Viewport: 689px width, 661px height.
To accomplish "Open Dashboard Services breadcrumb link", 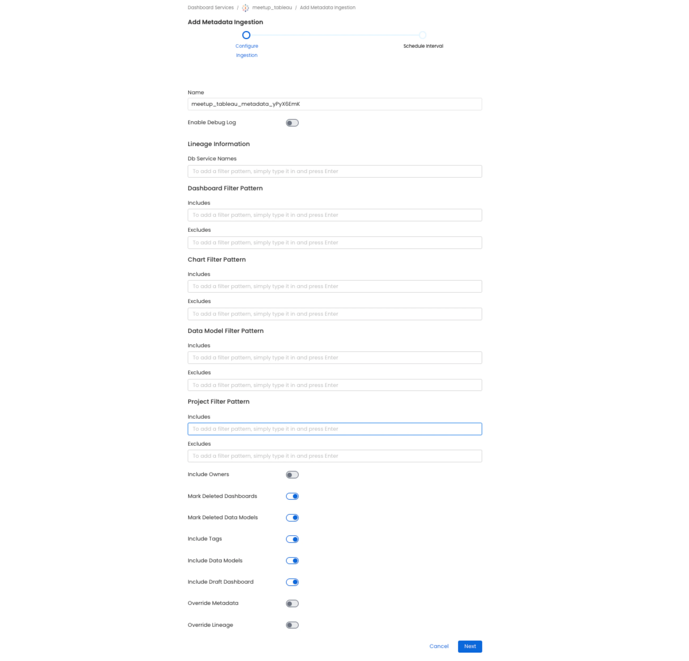I will click(x=210, y=8).
